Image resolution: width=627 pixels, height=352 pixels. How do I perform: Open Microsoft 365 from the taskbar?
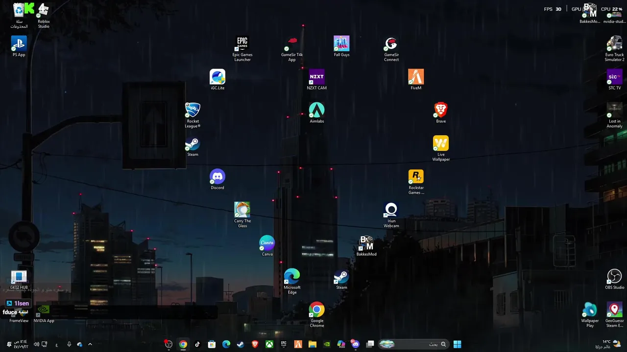(x=341, y=344)
